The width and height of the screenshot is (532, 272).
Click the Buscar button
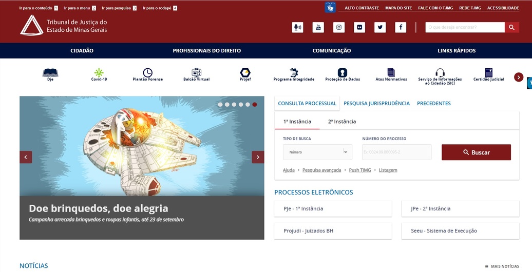[x=476, y=152]
